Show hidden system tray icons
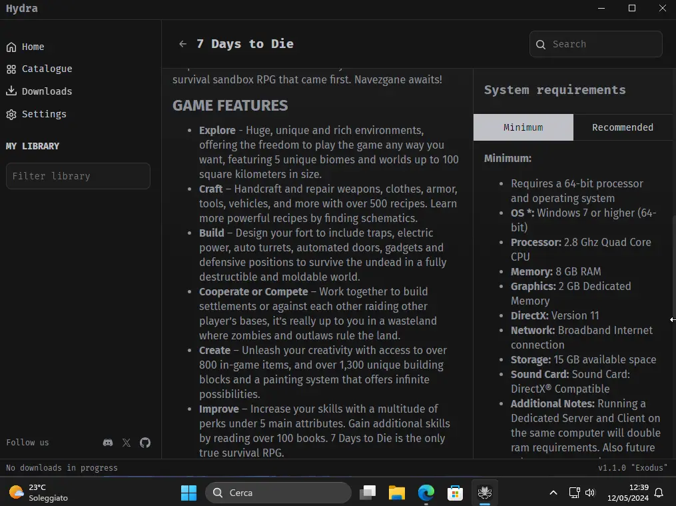This screenshot has height=506, width=676. click(x=553, y=493)
